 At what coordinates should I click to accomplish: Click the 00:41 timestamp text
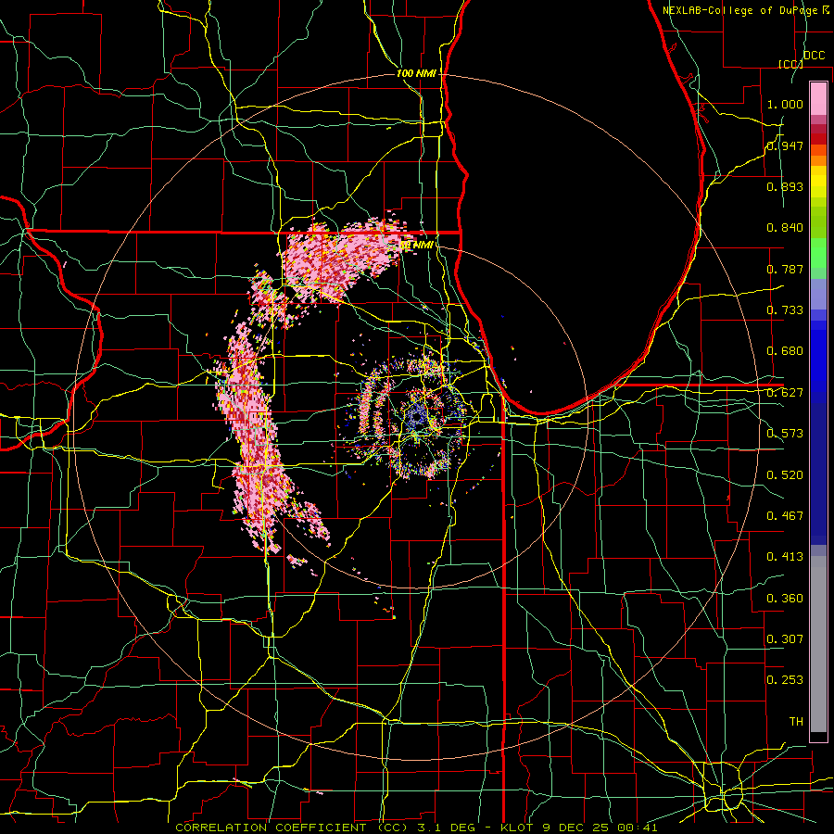click(x=639, y=828)
